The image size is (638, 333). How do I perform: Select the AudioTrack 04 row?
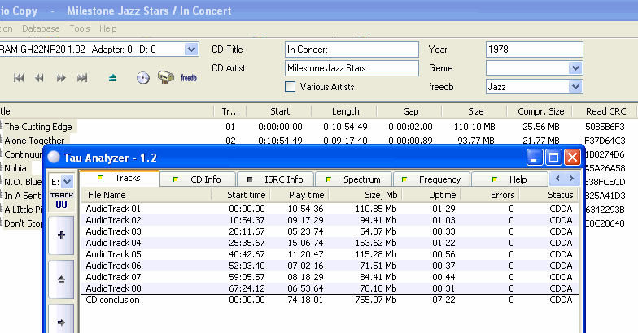coord(330,243)
